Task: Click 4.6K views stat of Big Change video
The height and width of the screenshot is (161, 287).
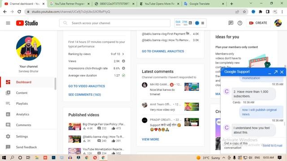Action: tap(88, 128)
